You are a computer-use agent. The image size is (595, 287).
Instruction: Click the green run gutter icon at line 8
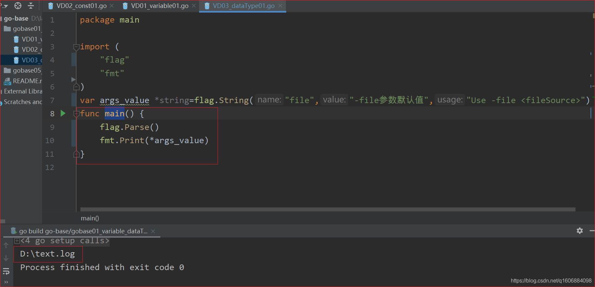tap(63, 113)
